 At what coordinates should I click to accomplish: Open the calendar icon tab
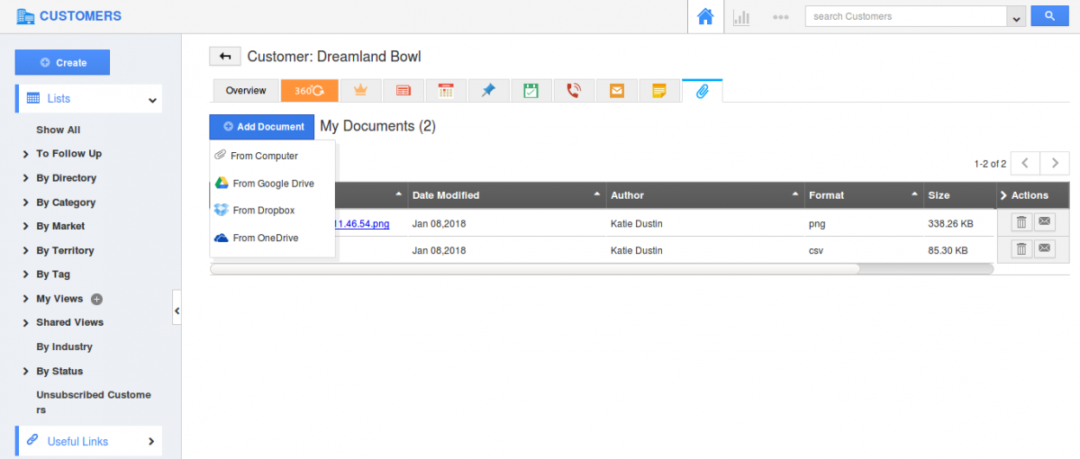[x=446, y=91]
